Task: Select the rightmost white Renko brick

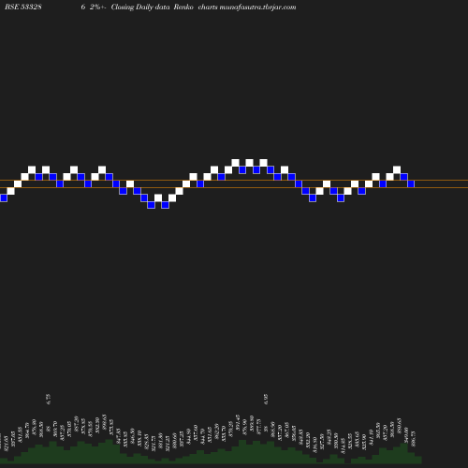Action: [x=397, y=169]
